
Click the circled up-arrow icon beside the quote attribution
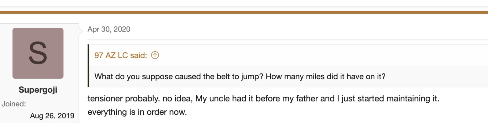point(155,55)
